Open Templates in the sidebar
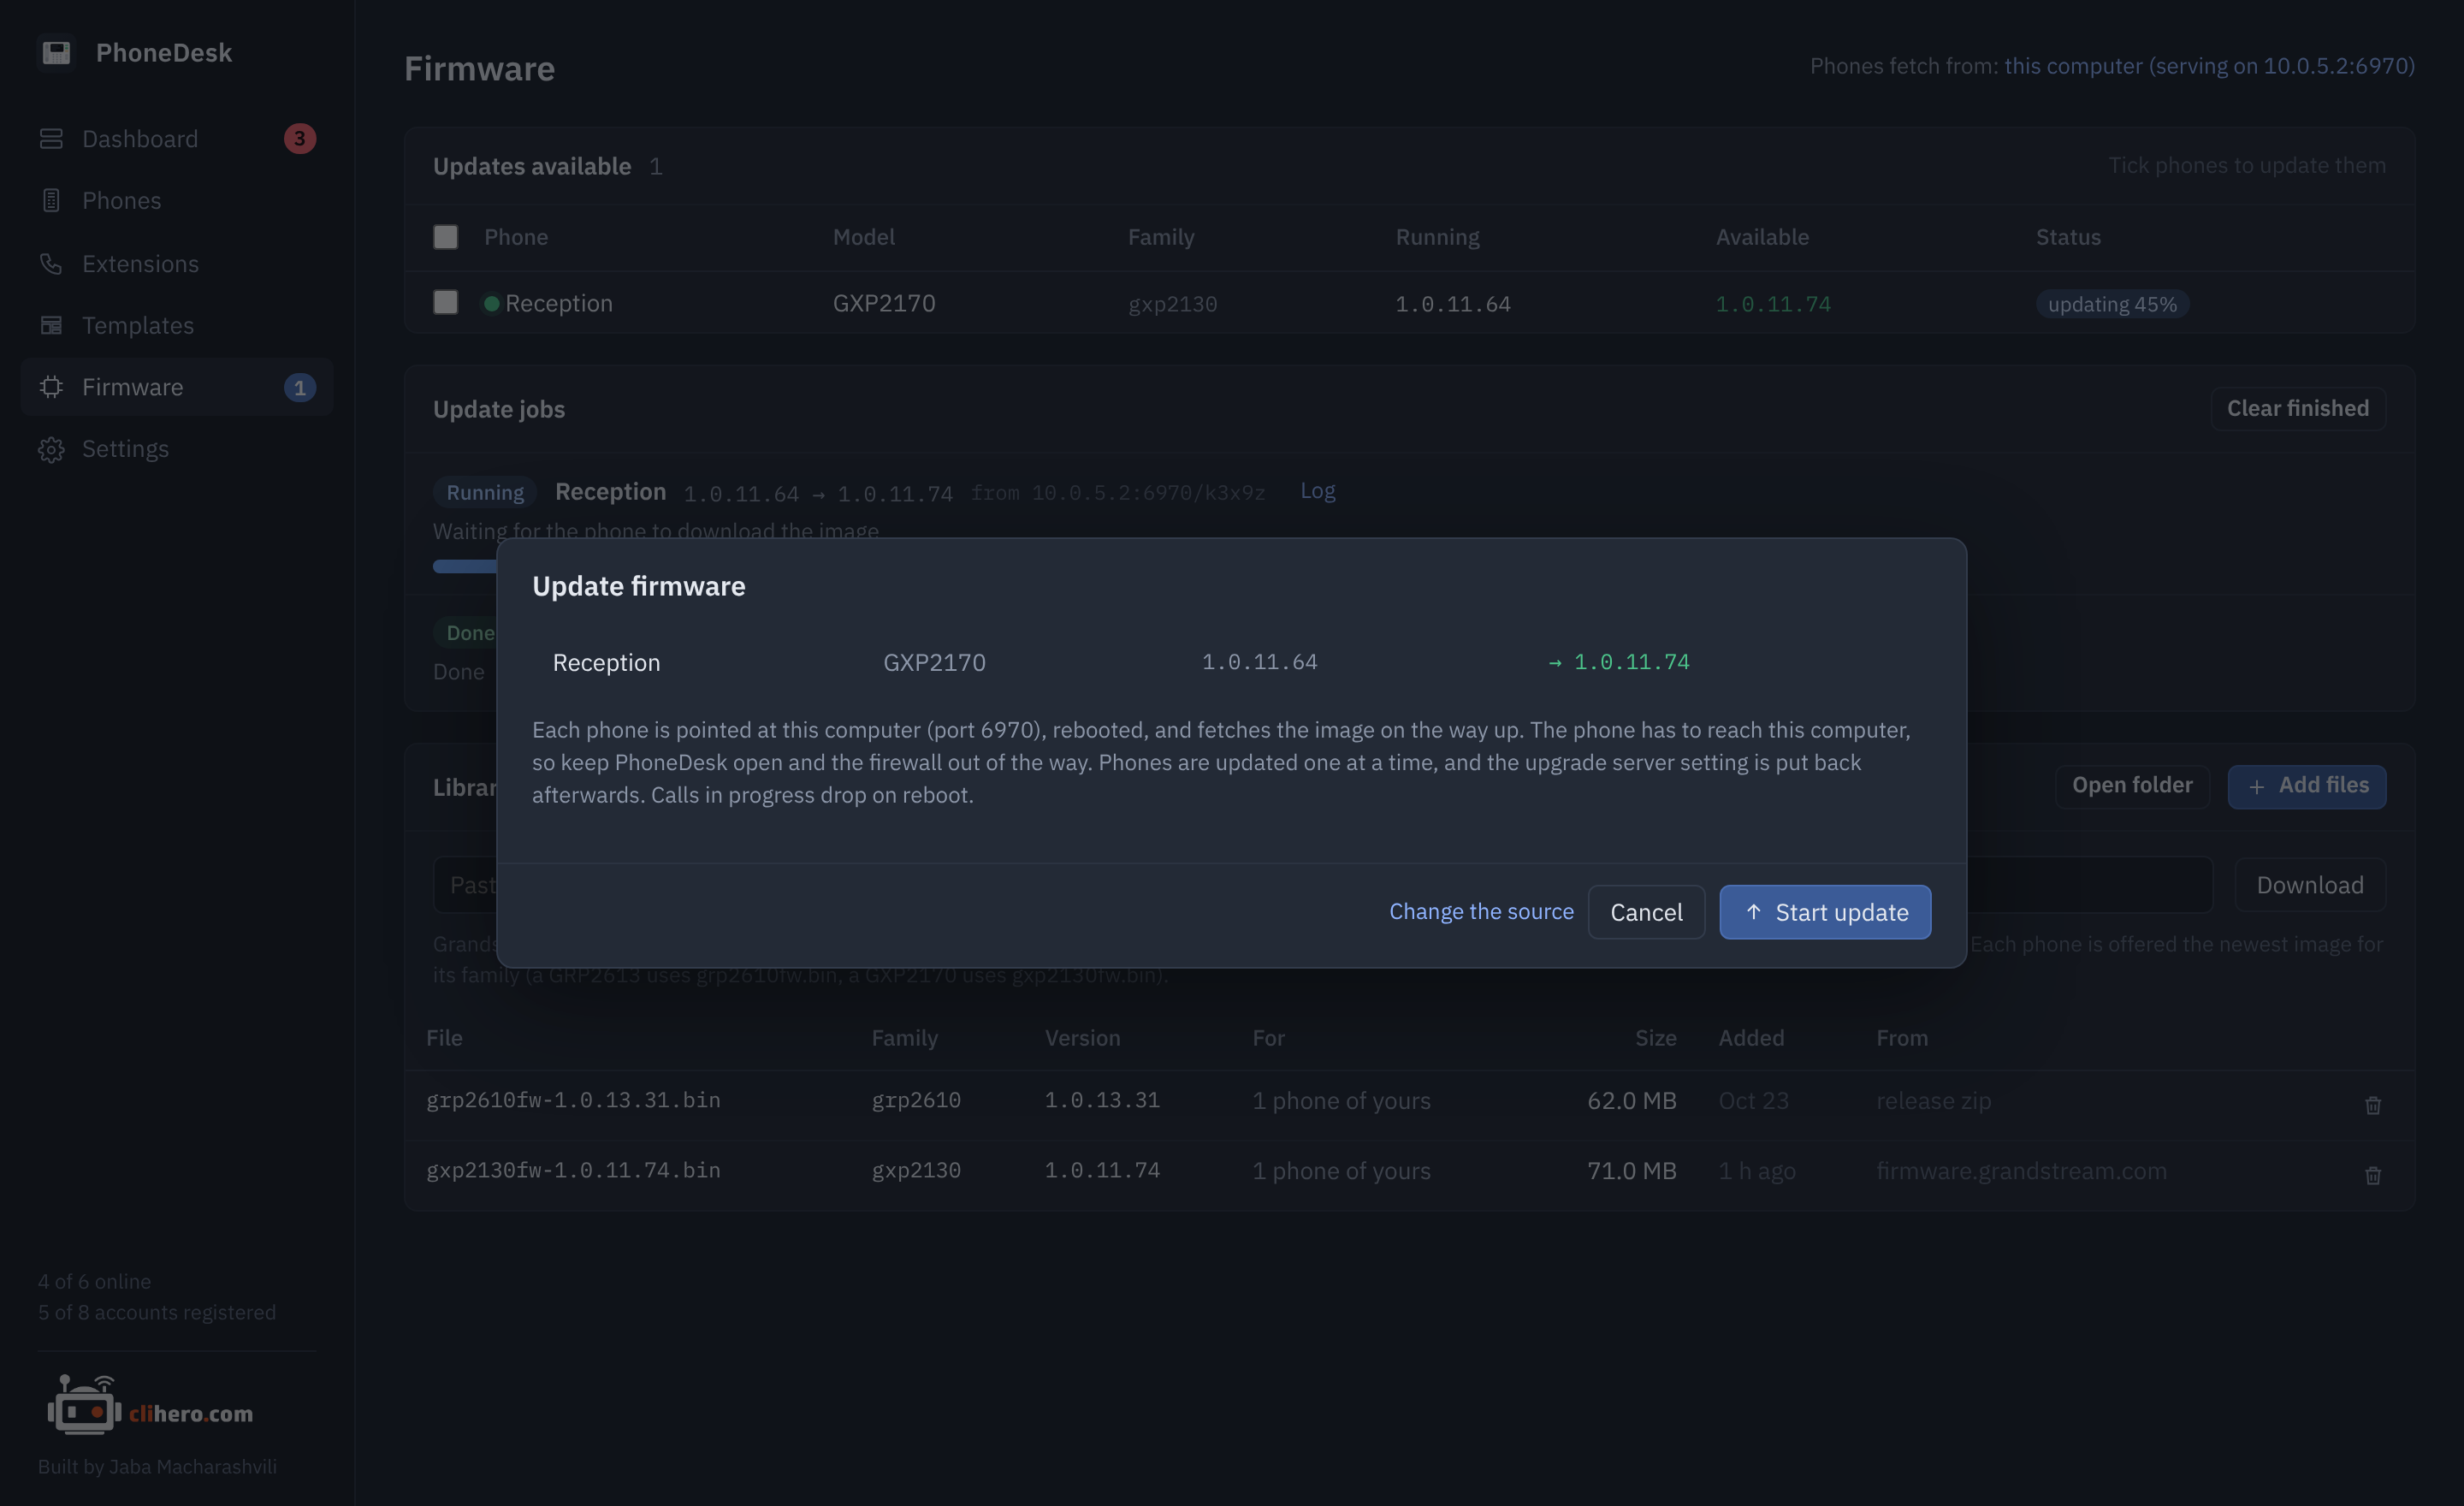2464x1506 pixels. point(177,325)
